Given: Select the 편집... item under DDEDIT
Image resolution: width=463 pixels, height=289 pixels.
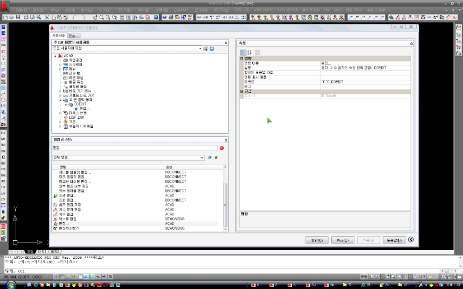Looking at the screenshot, I should pyautogui.click(x=84, y=109).
